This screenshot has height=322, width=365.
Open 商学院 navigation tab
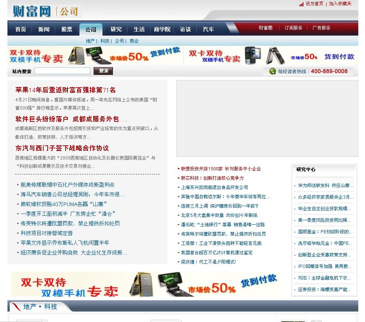[x=162, y=29]
